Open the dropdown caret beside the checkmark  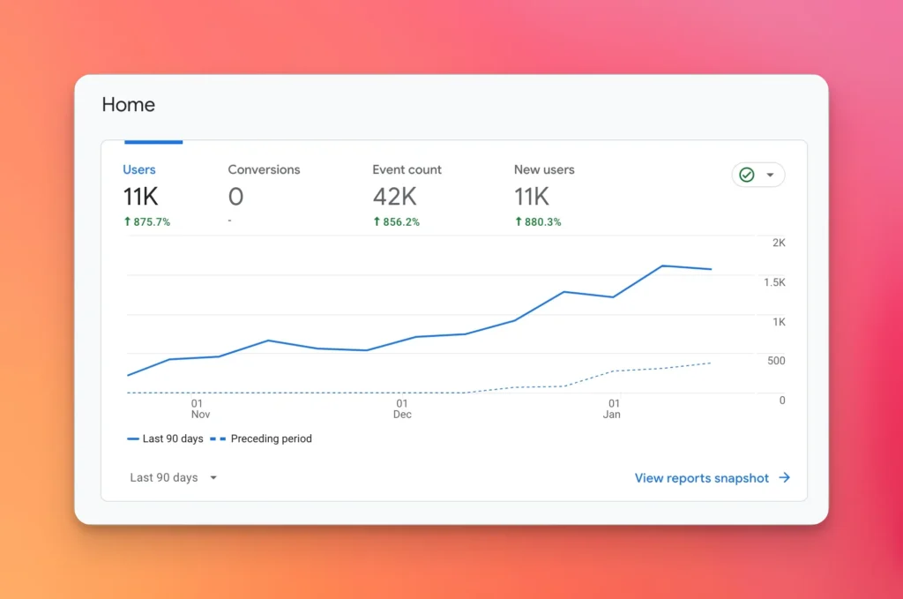[770, 175]
